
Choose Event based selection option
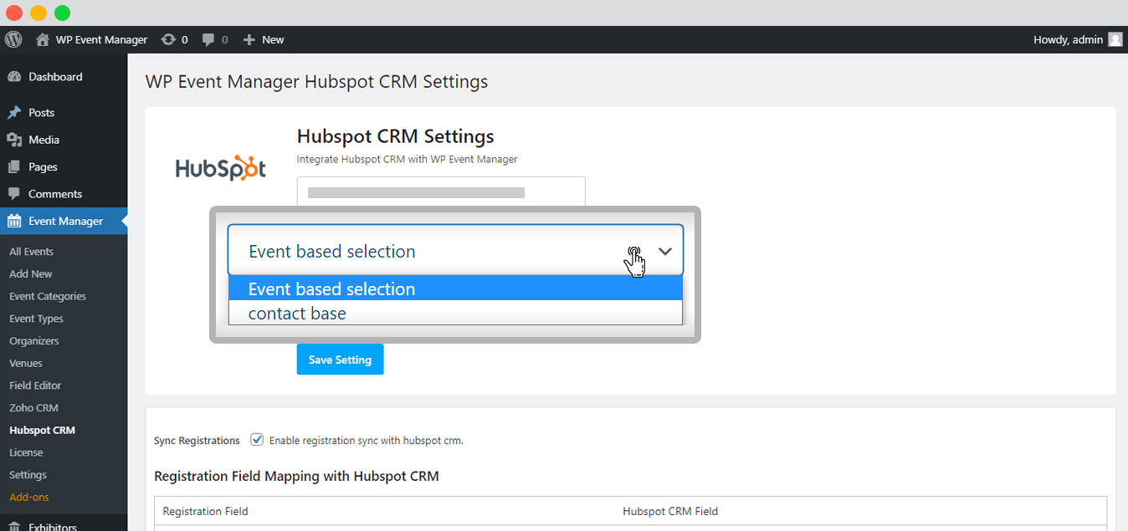click(455, 288)
